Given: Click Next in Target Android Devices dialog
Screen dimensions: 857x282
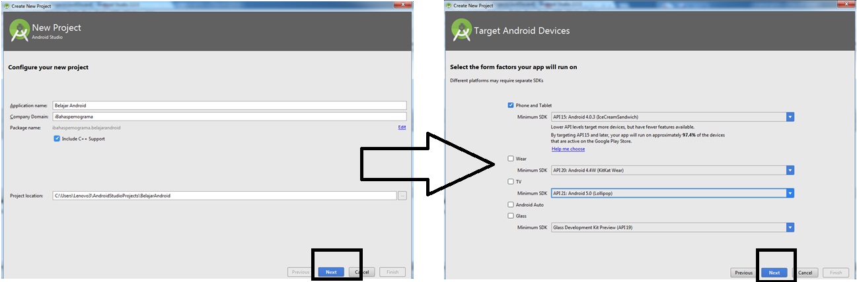Looking at the screenshot, I should click(774, 273).
